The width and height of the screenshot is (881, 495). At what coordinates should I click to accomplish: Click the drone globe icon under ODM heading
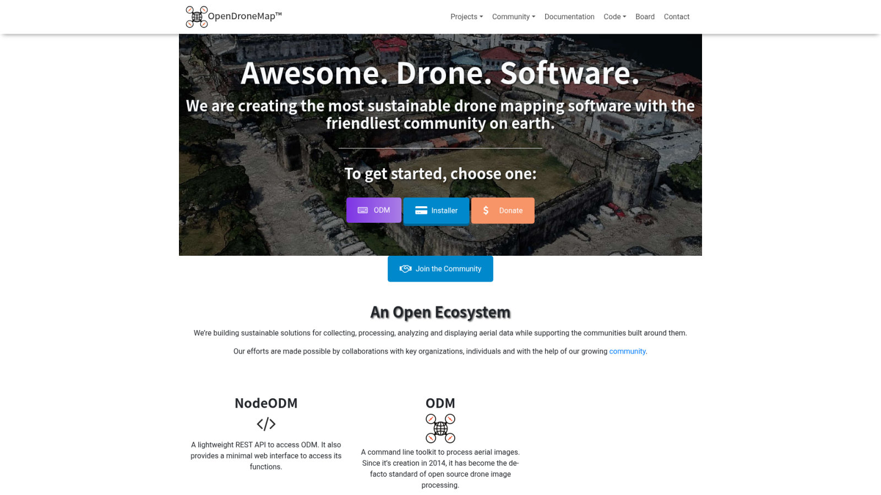(x=440, y=428)
